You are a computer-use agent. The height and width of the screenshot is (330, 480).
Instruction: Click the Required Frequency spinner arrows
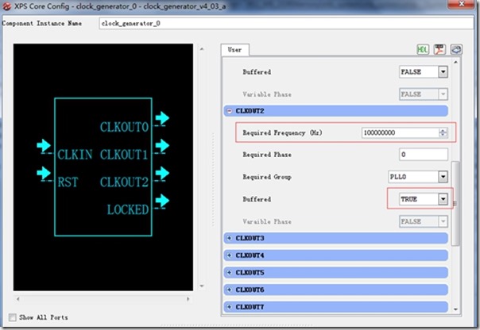443,132
